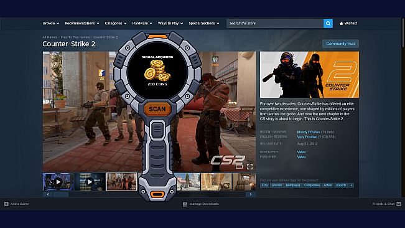The width and height of the screenshot is (405, 228).
Task: Click the thumbnail strip scrollbar handle
Action: pyautogui.click(x=61, y=194)
